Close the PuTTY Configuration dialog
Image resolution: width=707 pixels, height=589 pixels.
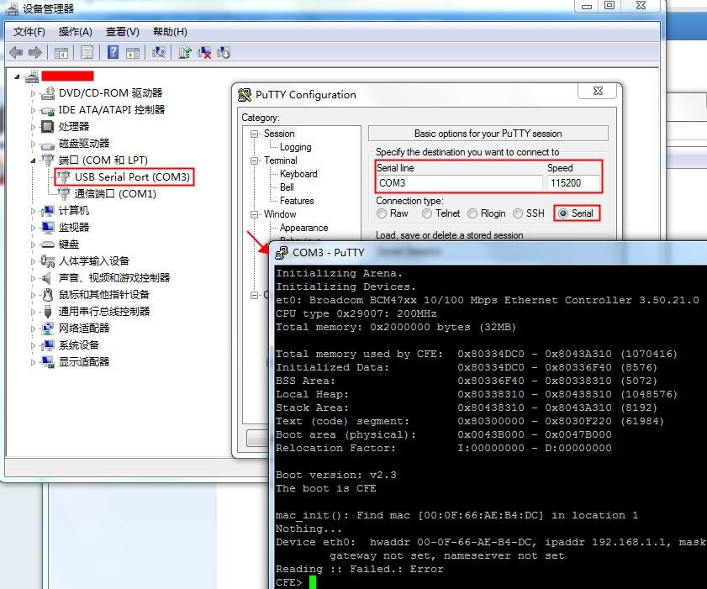598,91
